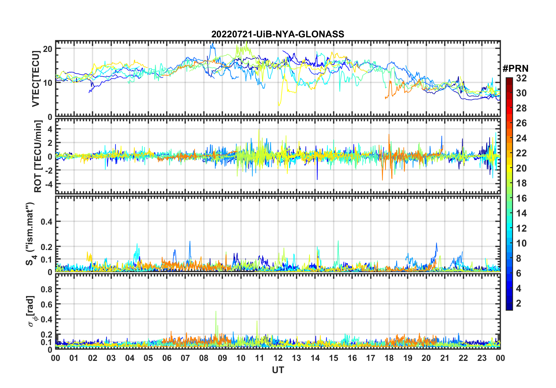This screenshot has height=388, width=556.
Task: Select the VTEC[TECU] y-axis label
Action: [36, 79]
